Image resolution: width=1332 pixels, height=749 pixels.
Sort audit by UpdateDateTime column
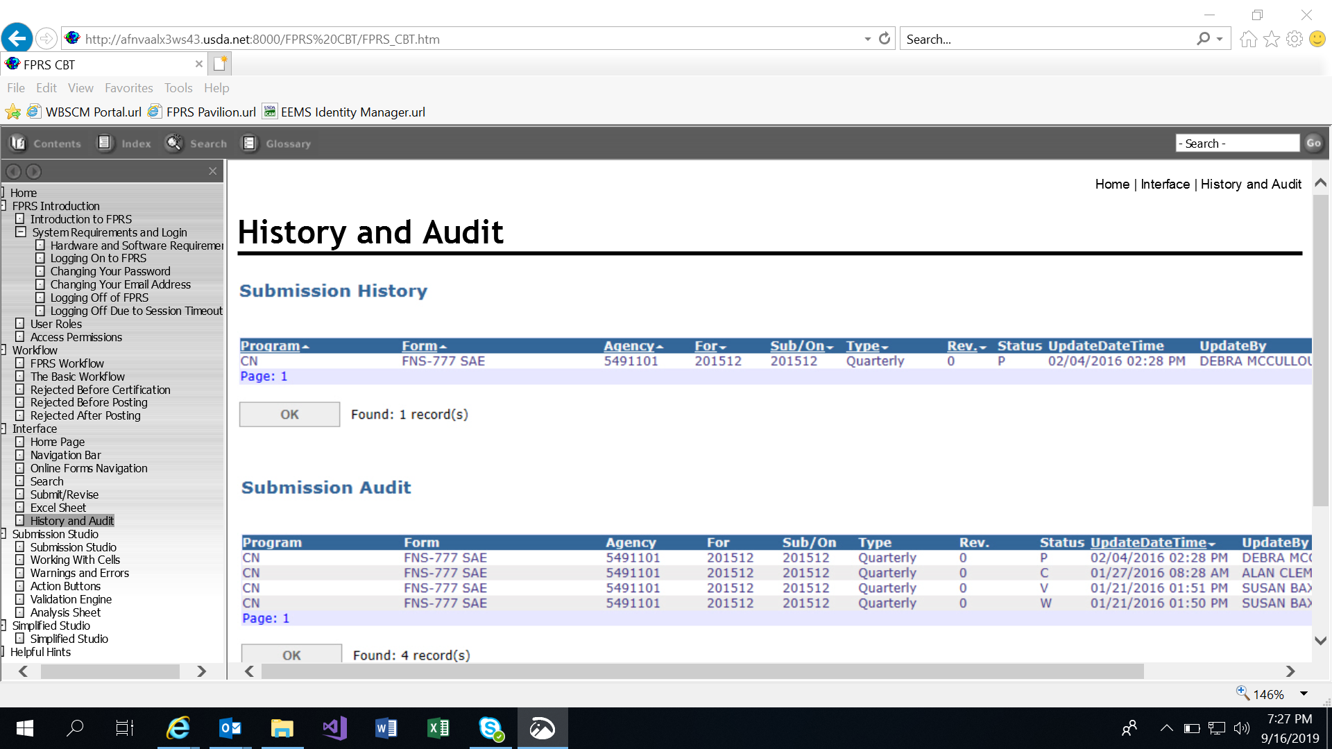tap(1148, 543)
